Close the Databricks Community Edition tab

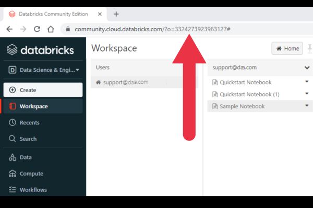pyautogui.click(x=100, y=14)
